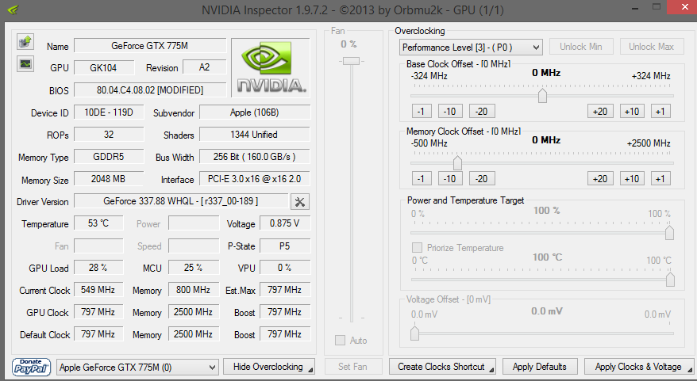Click Base Clock Offset -10 button
The width and height of the screenshot is (697, 381).
[x=450, y=112]
